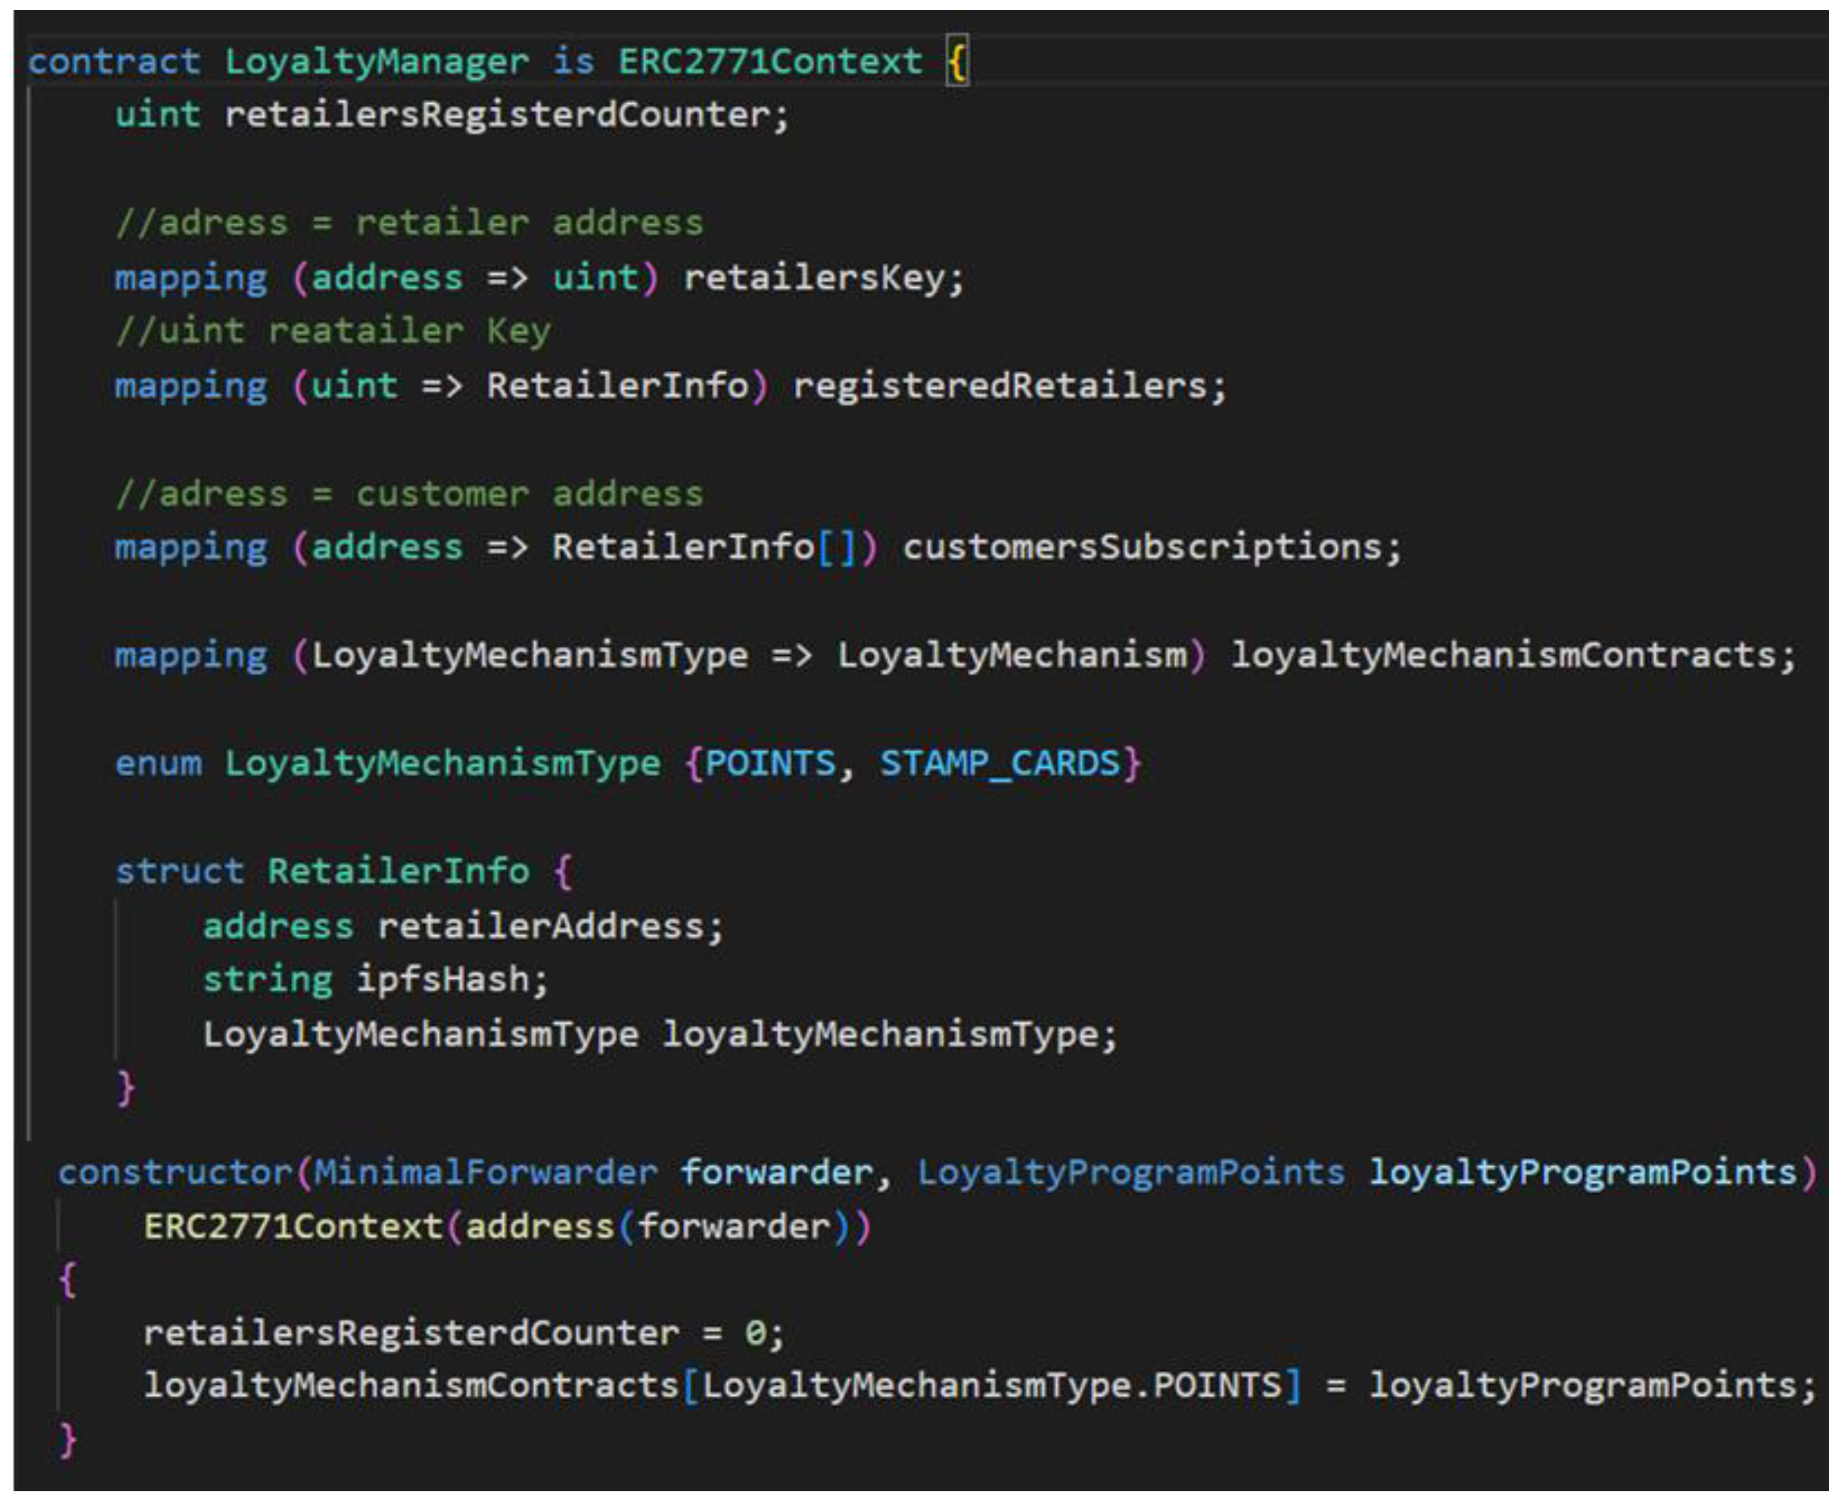
Task: Click the constructor keyword
Action: (175, 1173)
